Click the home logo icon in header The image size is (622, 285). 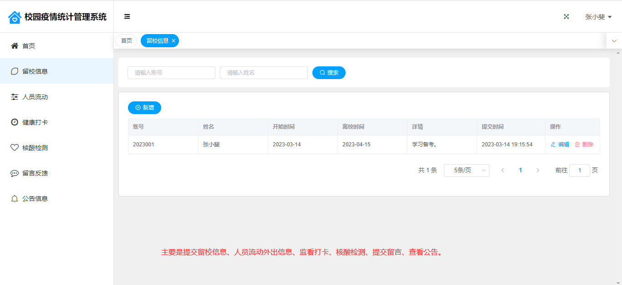point(15,17)
